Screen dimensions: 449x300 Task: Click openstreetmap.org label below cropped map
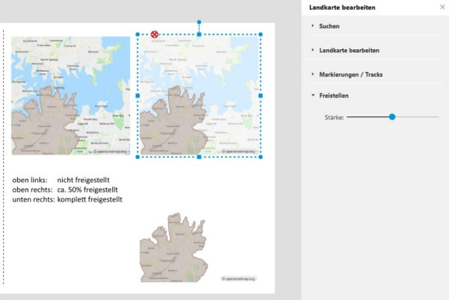click(239, 278)
